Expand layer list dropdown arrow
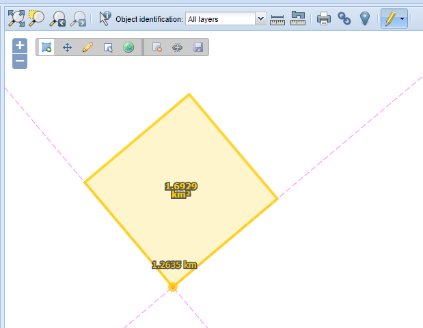Viewport: 423px width, 328px height. [x=260, y=19]
